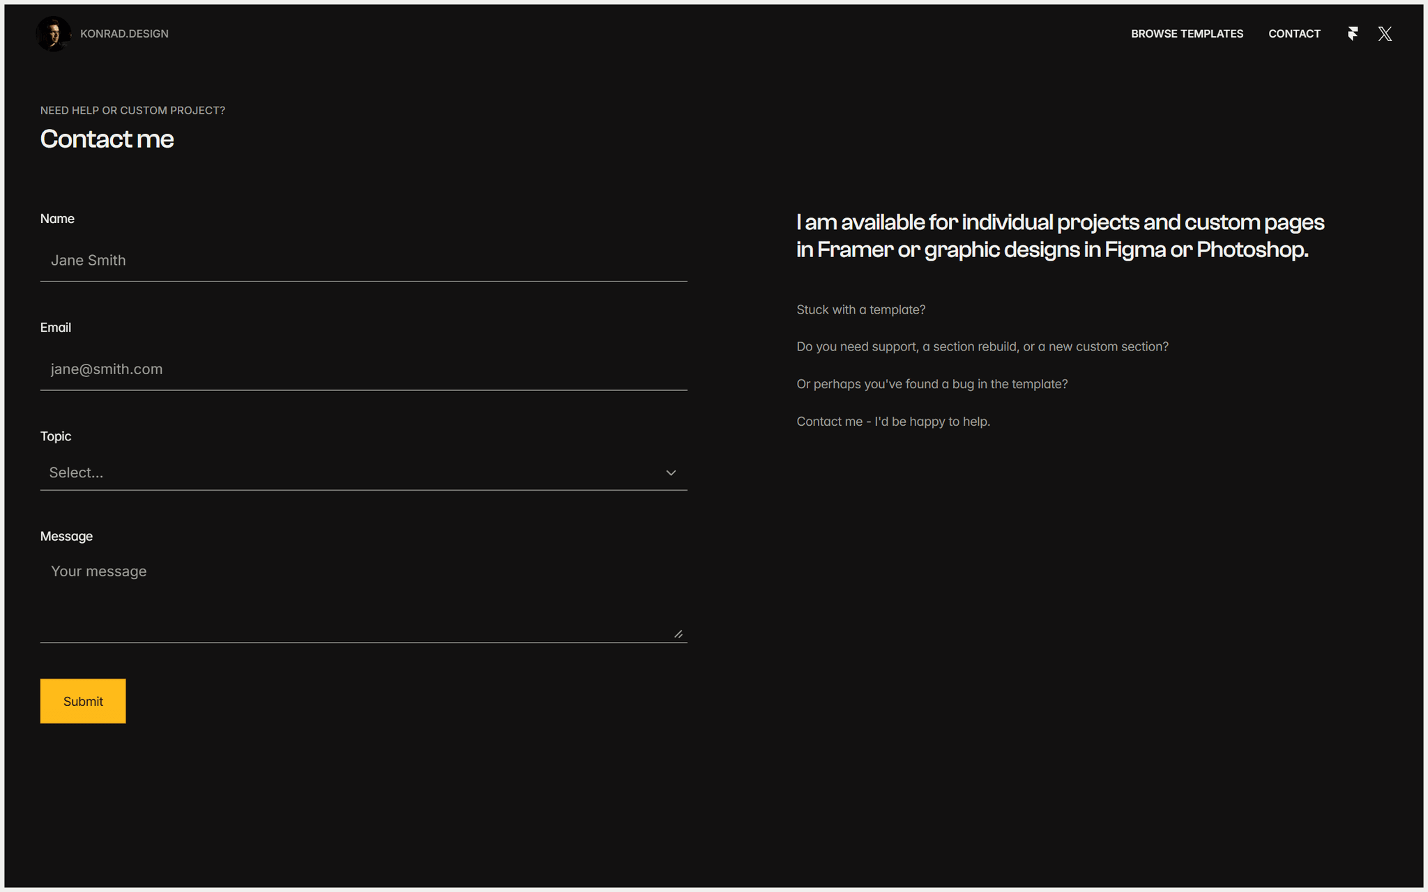
Task: Open the X (Twitter) icon link
Action: click(1385, 33)
